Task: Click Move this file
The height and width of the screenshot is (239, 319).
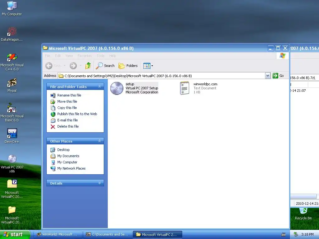Action: [67, 101]
